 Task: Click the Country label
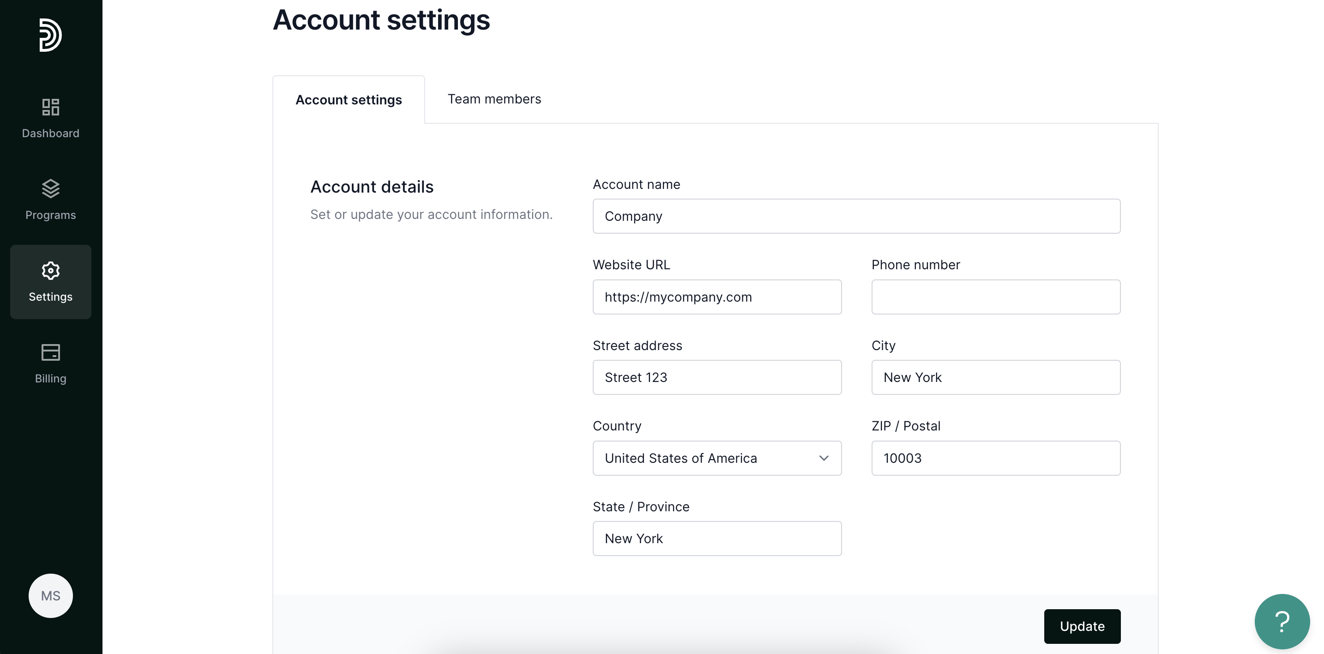click(617, 426)
